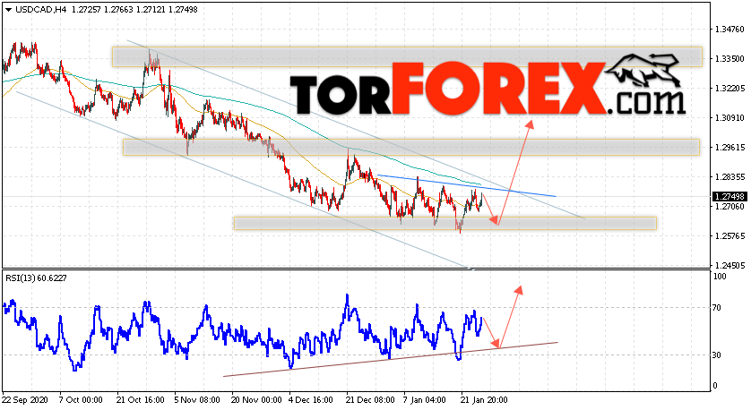The height and width of the screenshot is (410, 751).
Task: Click the current price tag 1.27498 on axis
Action: point(729,197)
